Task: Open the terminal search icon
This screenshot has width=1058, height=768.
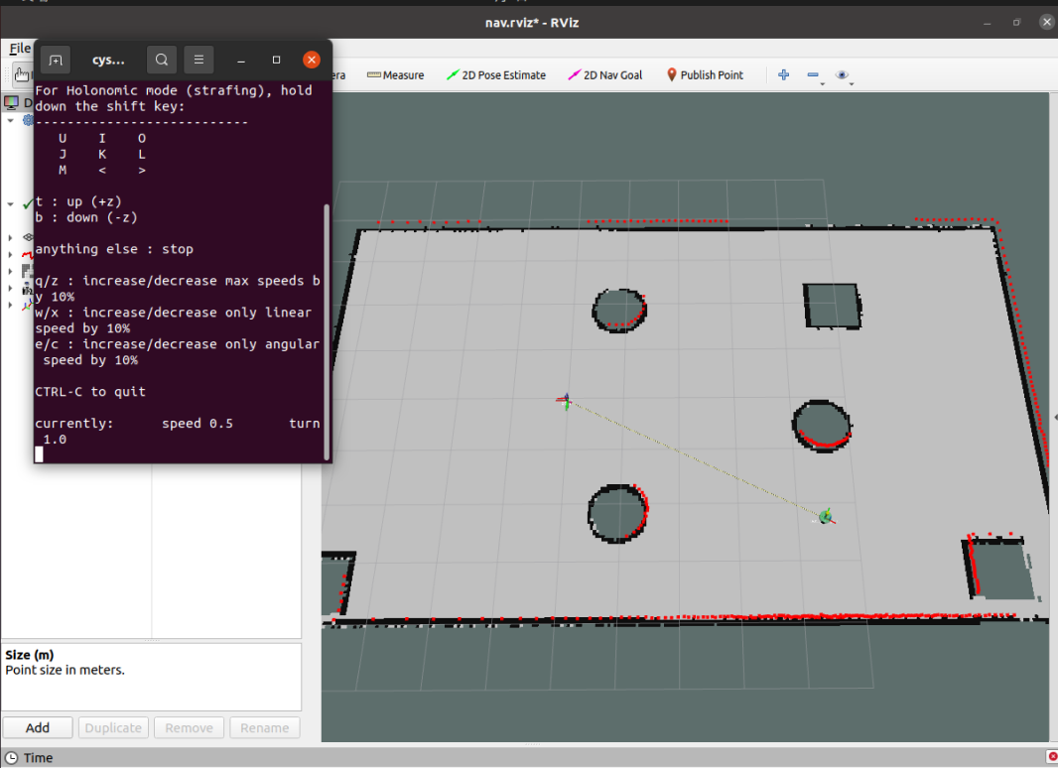Action: 162,61
